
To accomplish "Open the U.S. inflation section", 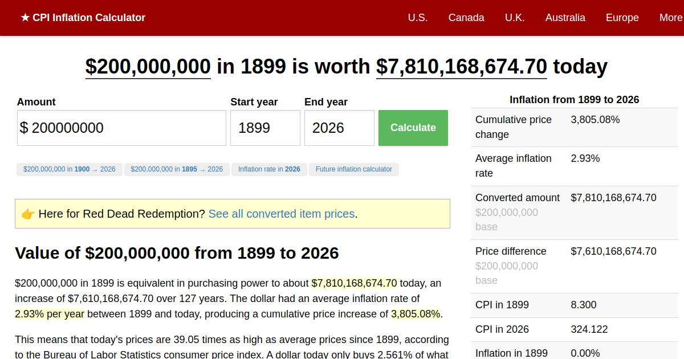I will 418,18.
